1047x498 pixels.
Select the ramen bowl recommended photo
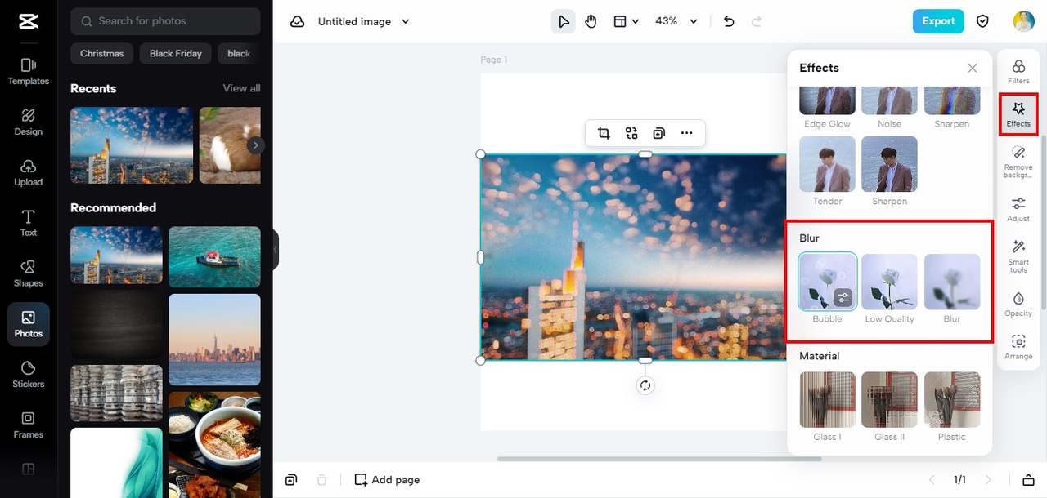pos(214,444)
